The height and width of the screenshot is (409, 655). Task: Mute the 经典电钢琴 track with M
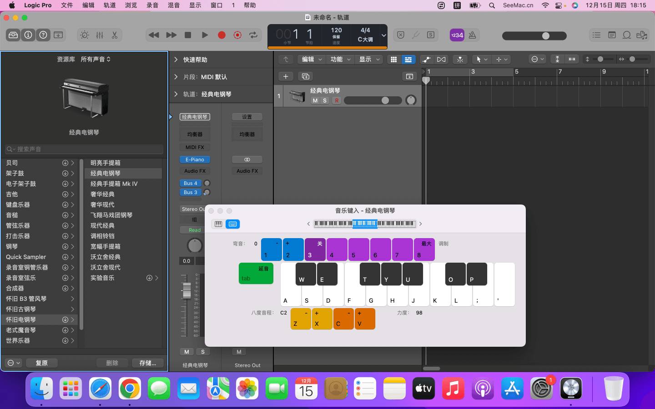315,100
